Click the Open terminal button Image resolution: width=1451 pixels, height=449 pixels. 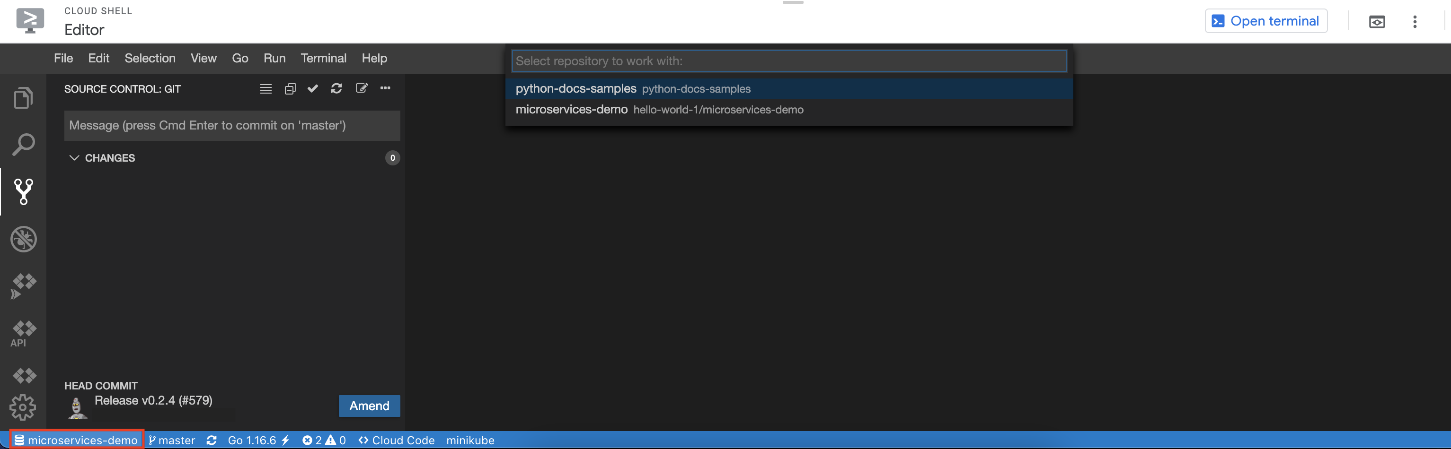click(x=1265, y=21)
